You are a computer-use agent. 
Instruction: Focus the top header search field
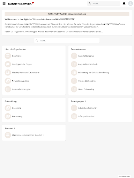coord(104,3)
